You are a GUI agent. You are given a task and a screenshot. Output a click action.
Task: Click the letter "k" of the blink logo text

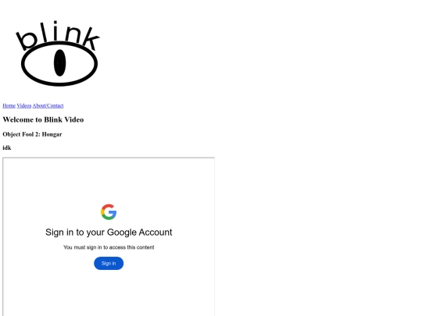(x=91, y=38)
